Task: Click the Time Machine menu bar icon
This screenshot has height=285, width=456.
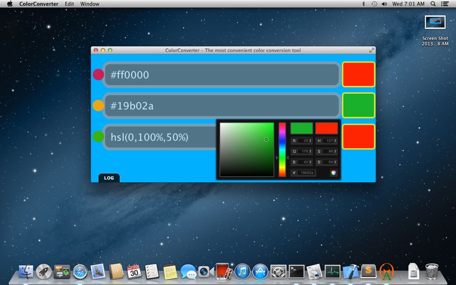Action: (x=374, y=4)
